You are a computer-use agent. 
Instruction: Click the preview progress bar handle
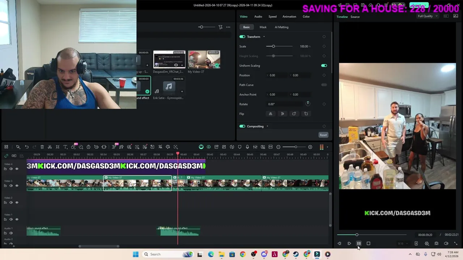pyautogui.click(x=357, y=235)
